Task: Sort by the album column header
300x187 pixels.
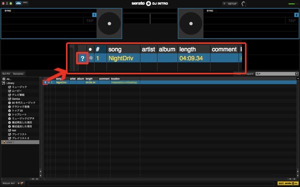Action: tap(80, 79)
